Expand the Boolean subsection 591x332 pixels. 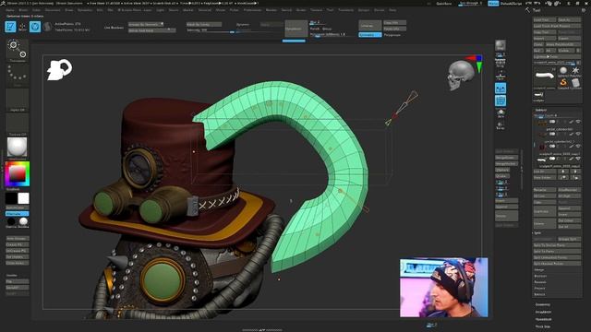[x=540, y=276]
